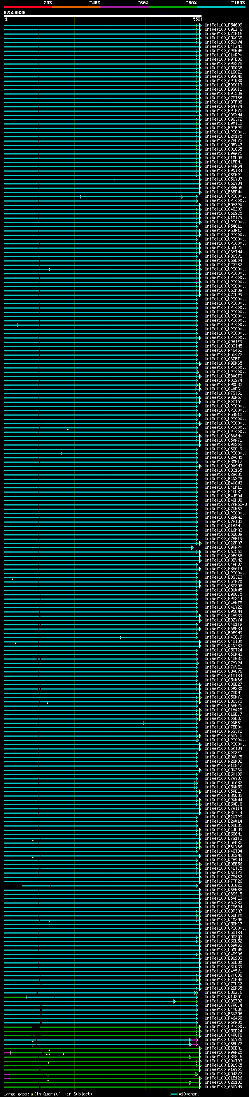Click the green ~80% identity legend color
This screenshot has height=1097, width=249.
tap(173, 7)
